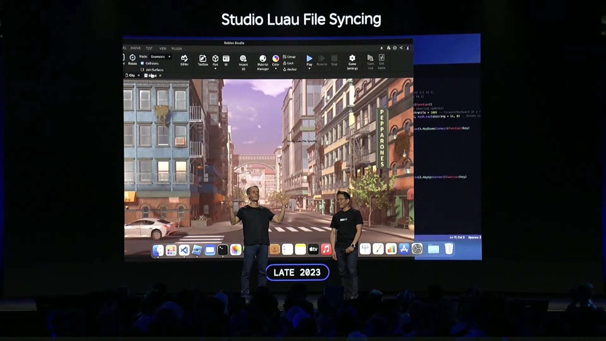Open Contacts from the Dock
This screenshot has width=606, height=341.
click(x=275, y=249)
